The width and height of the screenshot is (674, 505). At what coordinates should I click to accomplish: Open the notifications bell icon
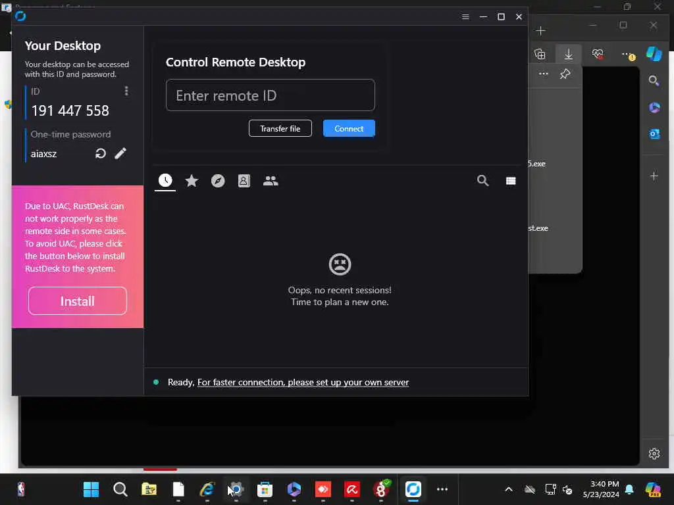click(x=629, y=489)
